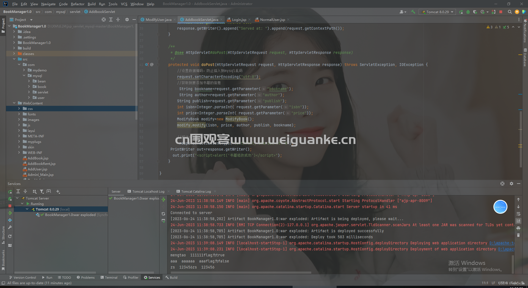Toggle the Notifications side panel

(525, 31)
